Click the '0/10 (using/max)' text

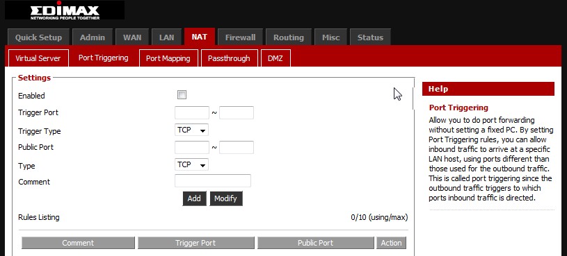[x=379, y=217]
